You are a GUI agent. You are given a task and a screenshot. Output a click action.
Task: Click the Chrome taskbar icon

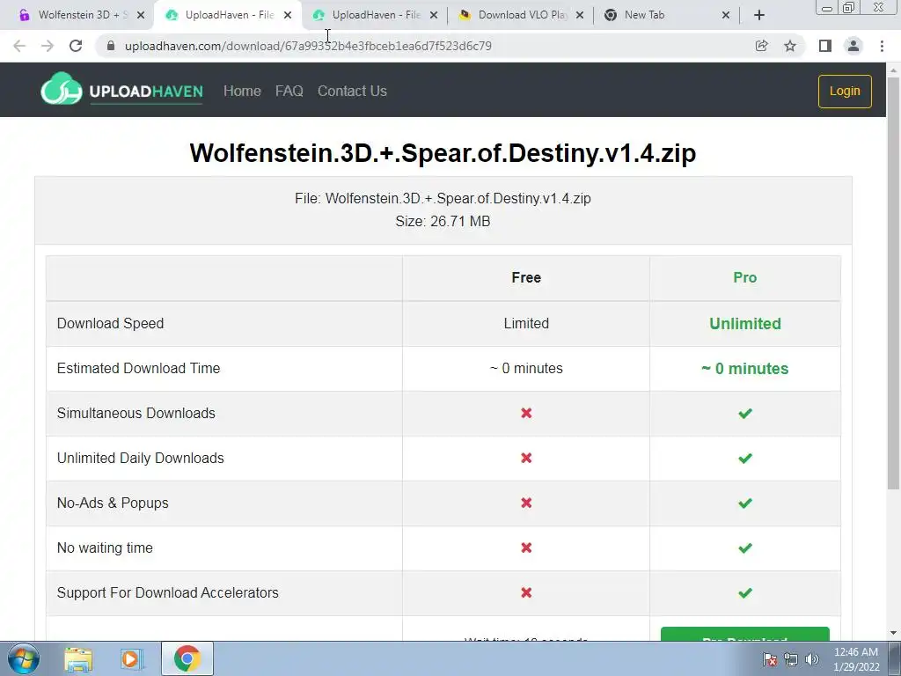[x=187, y=658]
